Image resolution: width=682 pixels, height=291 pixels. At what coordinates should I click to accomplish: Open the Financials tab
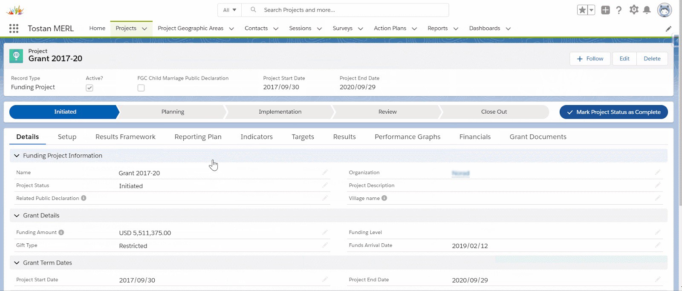pos(475,137)
